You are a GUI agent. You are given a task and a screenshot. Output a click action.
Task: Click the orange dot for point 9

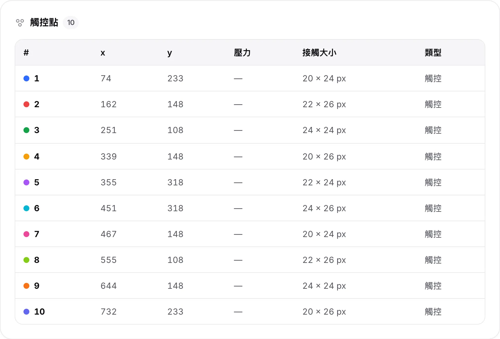click(26, 286)
